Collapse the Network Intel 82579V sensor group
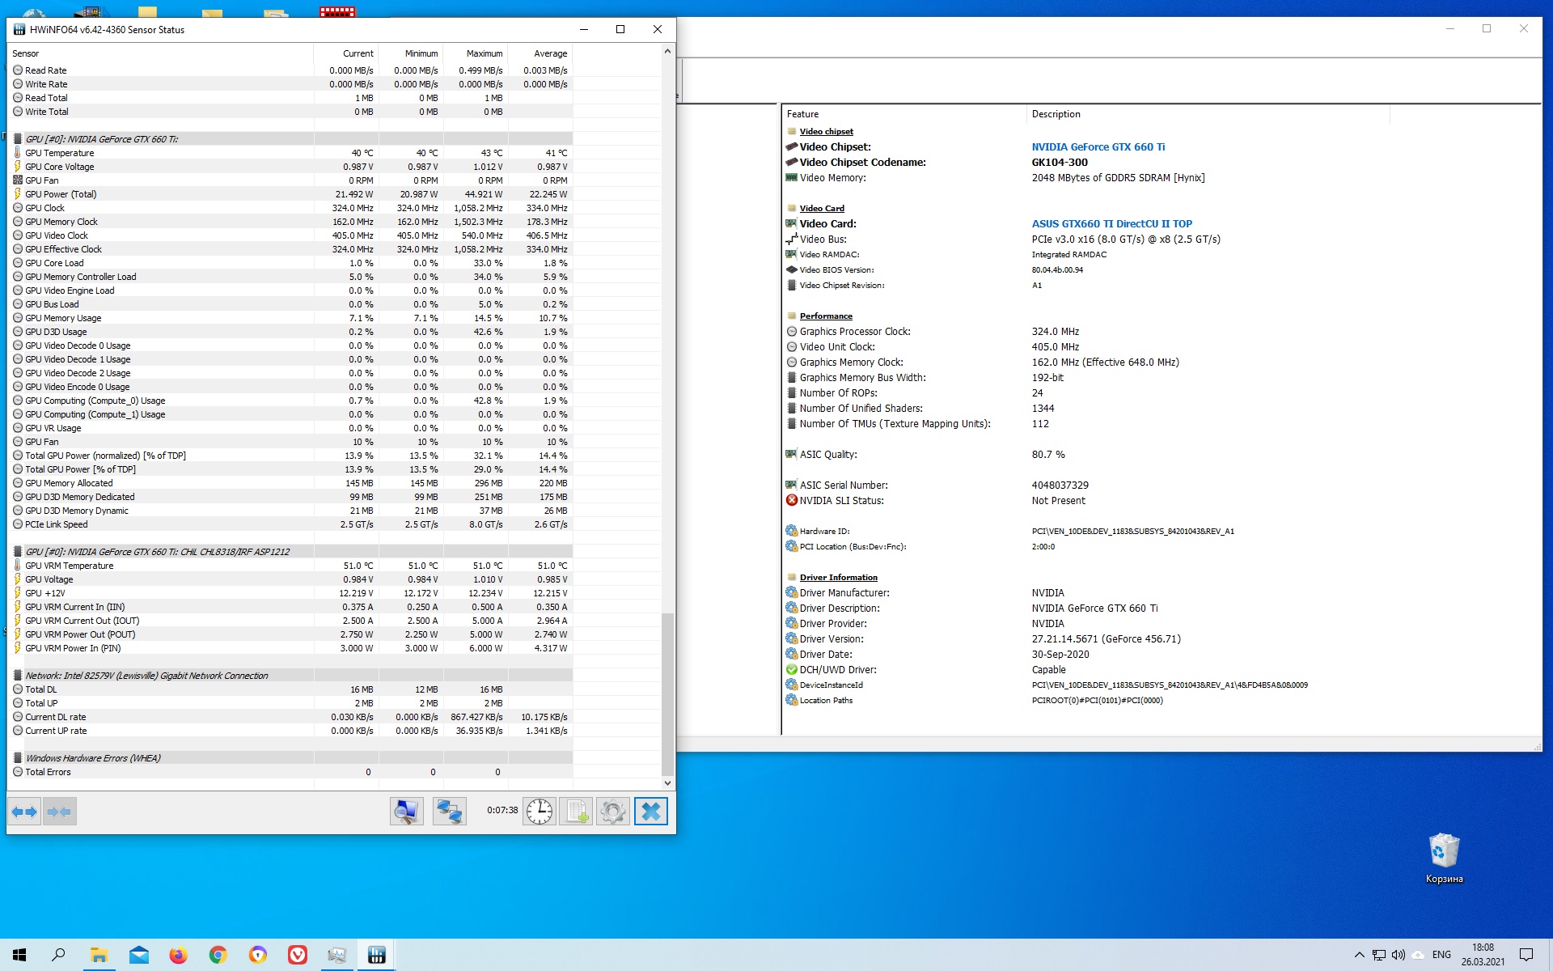Screen dimensions: 1553x971 [146, 676]
